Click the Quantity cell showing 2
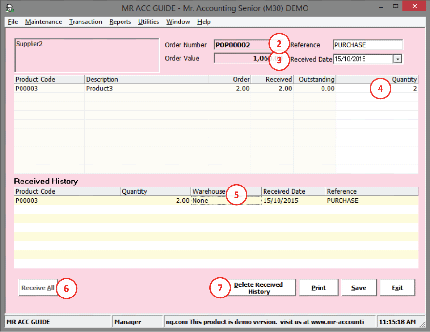430x332 pixels. point(377,89)
